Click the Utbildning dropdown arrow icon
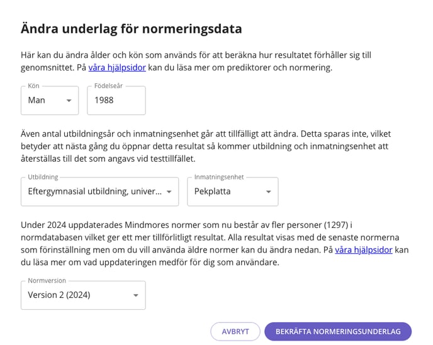 point(169,191)
